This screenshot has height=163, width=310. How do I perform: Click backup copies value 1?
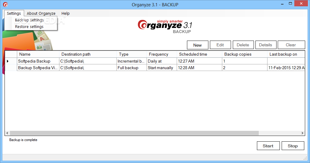245,61
